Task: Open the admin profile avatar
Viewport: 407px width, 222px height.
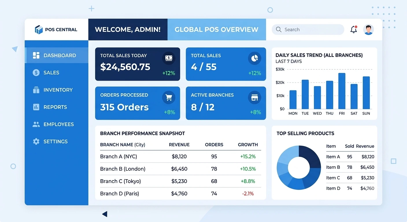Action: point(368,29)
